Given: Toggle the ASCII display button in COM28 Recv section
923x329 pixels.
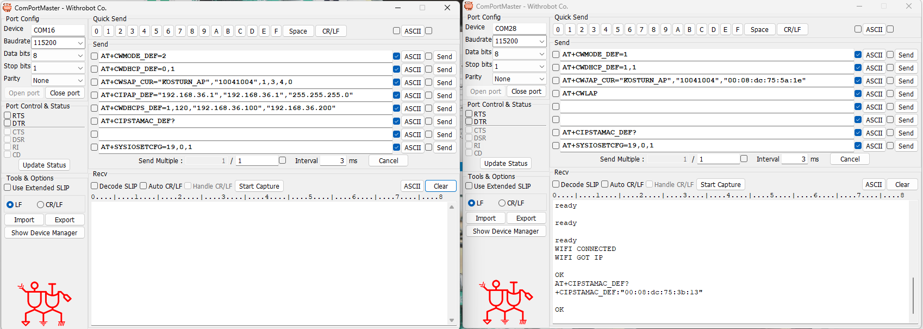Looking at the screenshot, I should pos(874,185).
